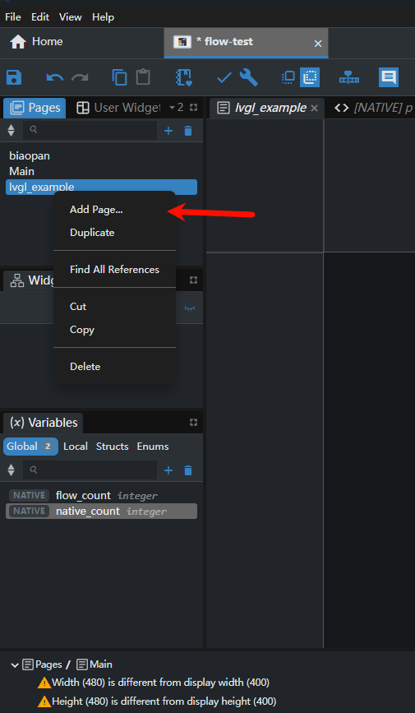Open the tab overflow dropdown showing 2
The width and height of the screenshot is (415, 713).
pyautogui.click(x=176, y=107)
